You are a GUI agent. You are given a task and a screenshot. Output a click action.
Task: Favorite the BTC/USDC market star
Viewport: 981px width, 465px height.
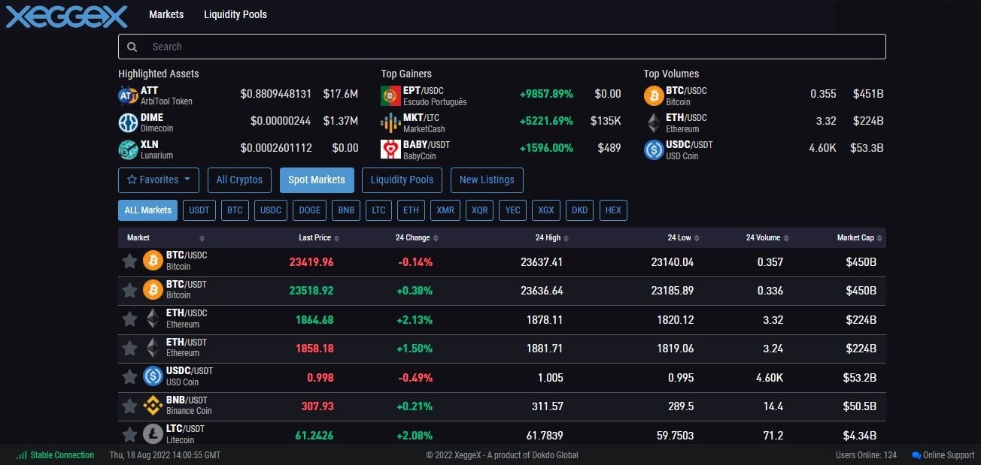click(x=129, y=261)
